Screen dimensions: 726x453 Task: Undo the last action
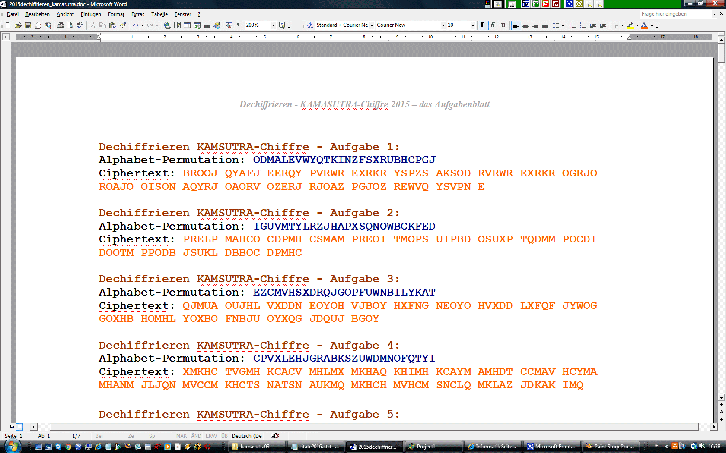135,25
